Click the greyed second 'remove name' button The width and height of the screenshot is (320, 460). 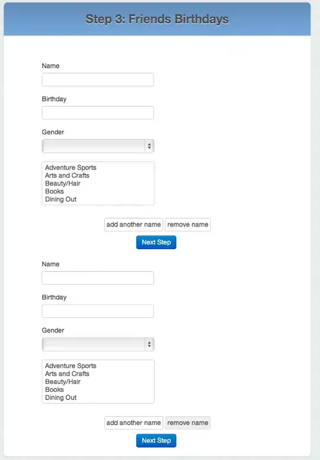(x=188, y=423)
